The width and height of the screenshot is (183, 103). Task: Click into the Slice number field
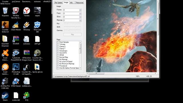tap(71, 17)
